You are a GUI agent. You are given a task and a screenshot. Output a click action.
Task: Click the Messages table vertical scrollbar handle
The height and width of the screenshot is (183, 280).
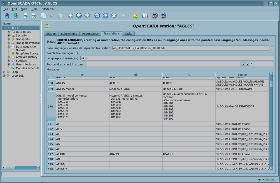(271, 84)
